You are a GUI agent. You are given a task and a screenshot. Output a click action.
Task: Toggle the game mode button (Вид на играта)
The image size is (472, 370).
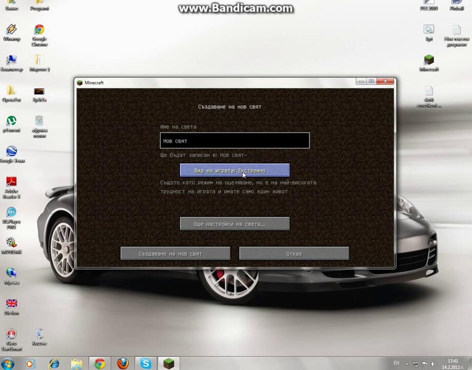tap(234, 170)
